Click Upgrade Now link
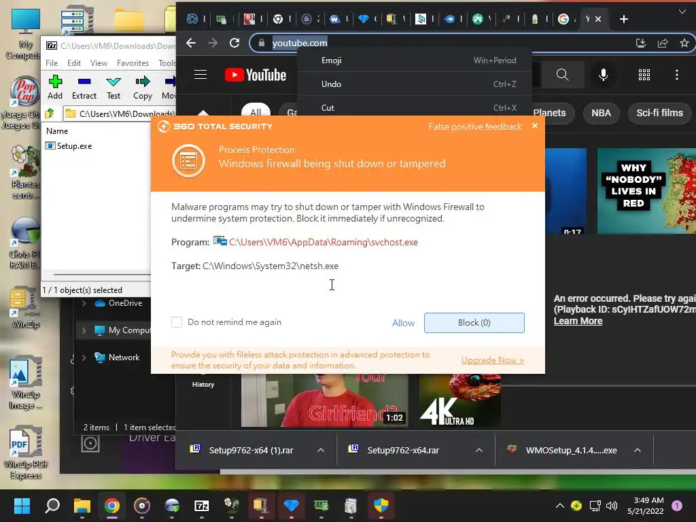Screen dimensions: 696x522 [493, 360]
